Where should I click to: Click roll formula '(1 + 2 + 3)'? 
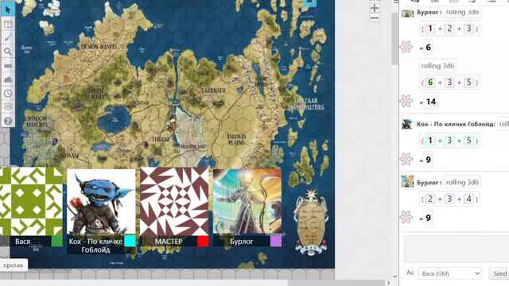tap(449, 29)
